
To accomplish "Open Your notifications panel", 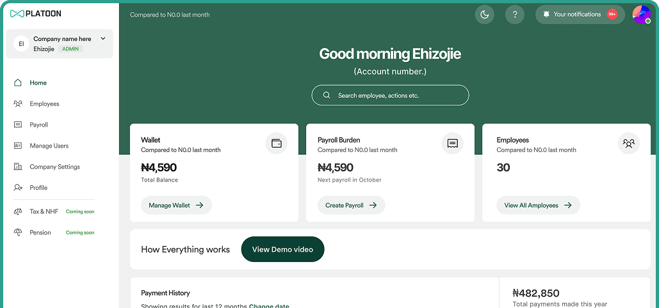I will point(579,15).
